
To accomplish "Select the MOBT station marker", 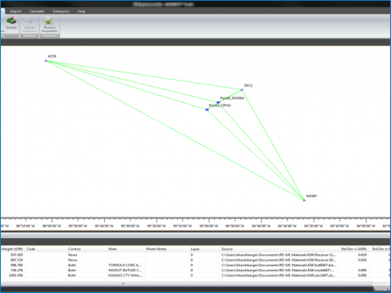I will [x=304, y=200].
